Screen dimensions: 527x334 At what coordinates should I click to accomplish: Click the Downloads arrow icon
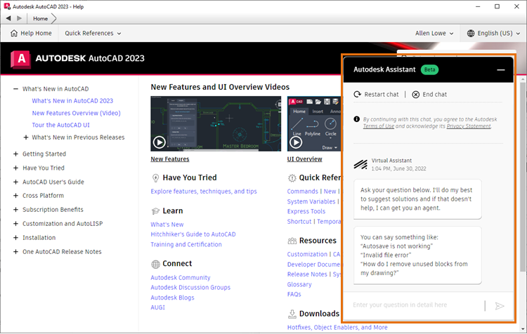click(292, 314)
